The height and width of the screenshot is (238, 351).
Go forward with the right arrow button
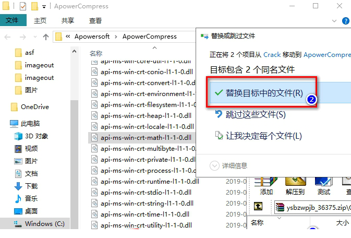coord(22,37)
